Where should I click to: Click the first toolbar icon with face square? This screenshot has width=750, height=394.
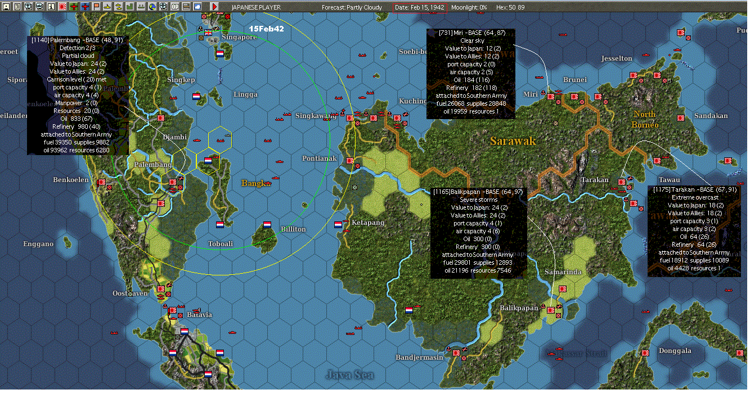pos(6,7)
